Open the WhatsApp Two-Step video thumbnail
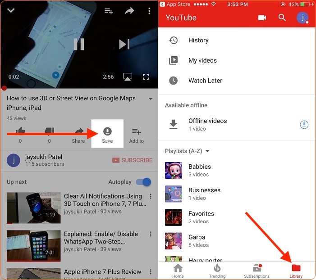This screenshot has width=316, height=280. pos(34,246)
